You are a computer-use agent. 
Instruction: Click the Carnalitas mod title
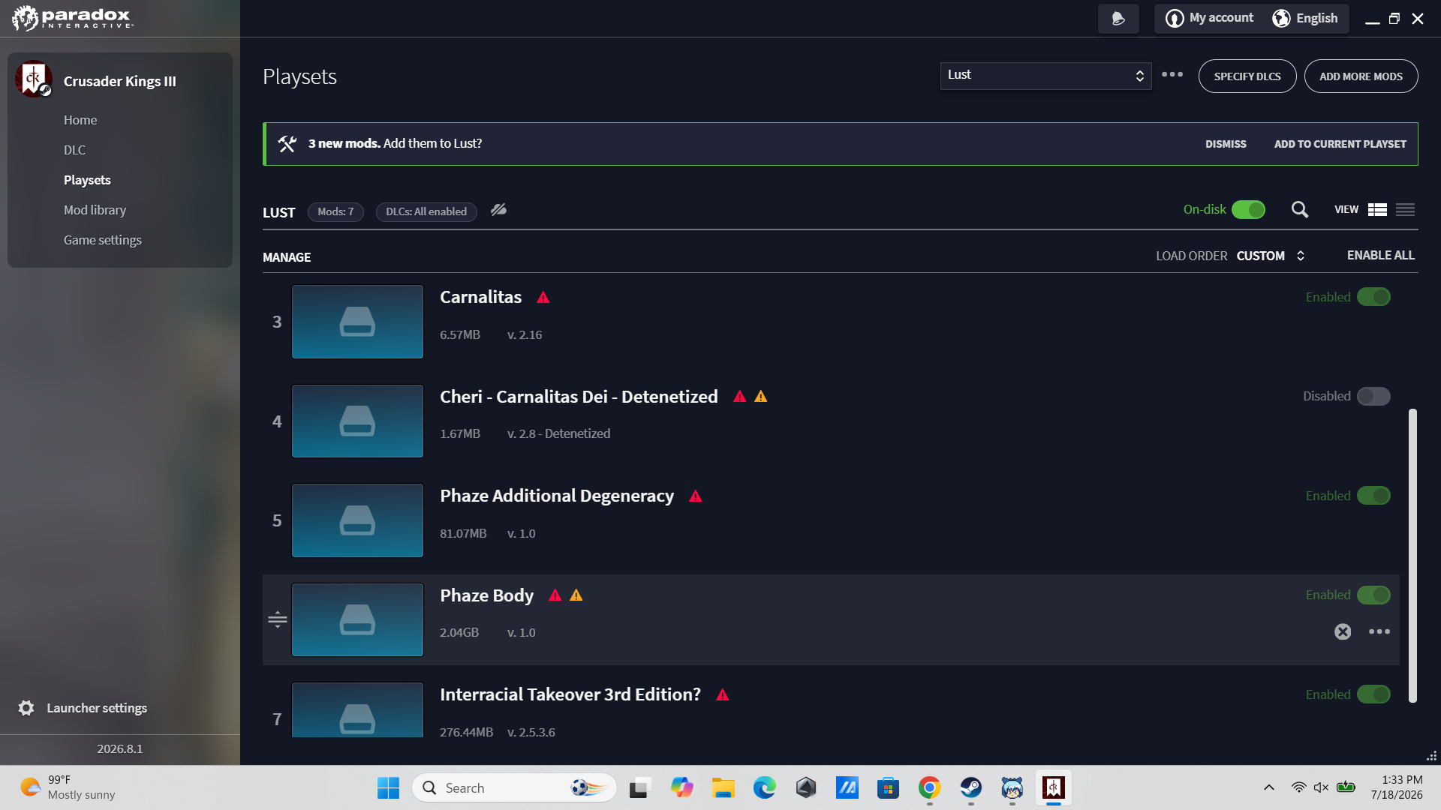pyautogui.click(x=480, y=297)
